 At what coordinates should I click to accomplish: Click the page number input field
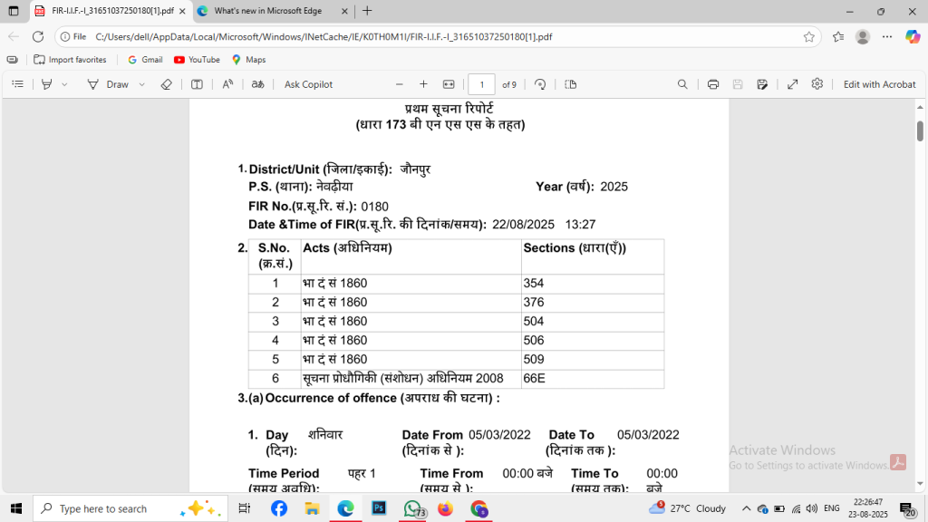[x=481, y=84]
